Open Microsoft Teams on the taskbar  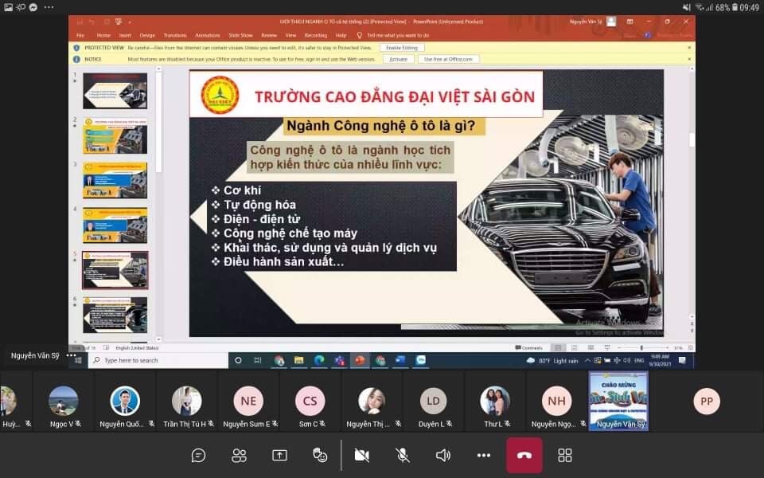(x=340, y=360)
